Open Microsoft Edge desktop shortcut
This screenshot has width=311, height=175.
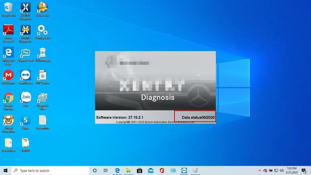tap(8, 56)
